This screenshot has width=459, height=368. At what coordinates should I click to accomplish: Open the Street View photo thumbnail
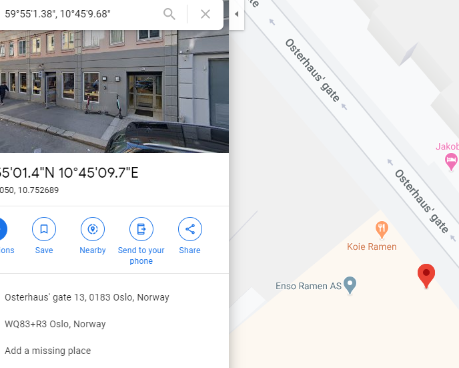coord(114,91)
